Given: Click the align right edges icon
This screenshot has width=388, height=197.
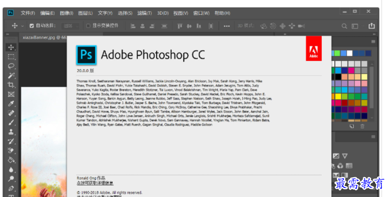Looking at the screenshot, I should [152, 26].
